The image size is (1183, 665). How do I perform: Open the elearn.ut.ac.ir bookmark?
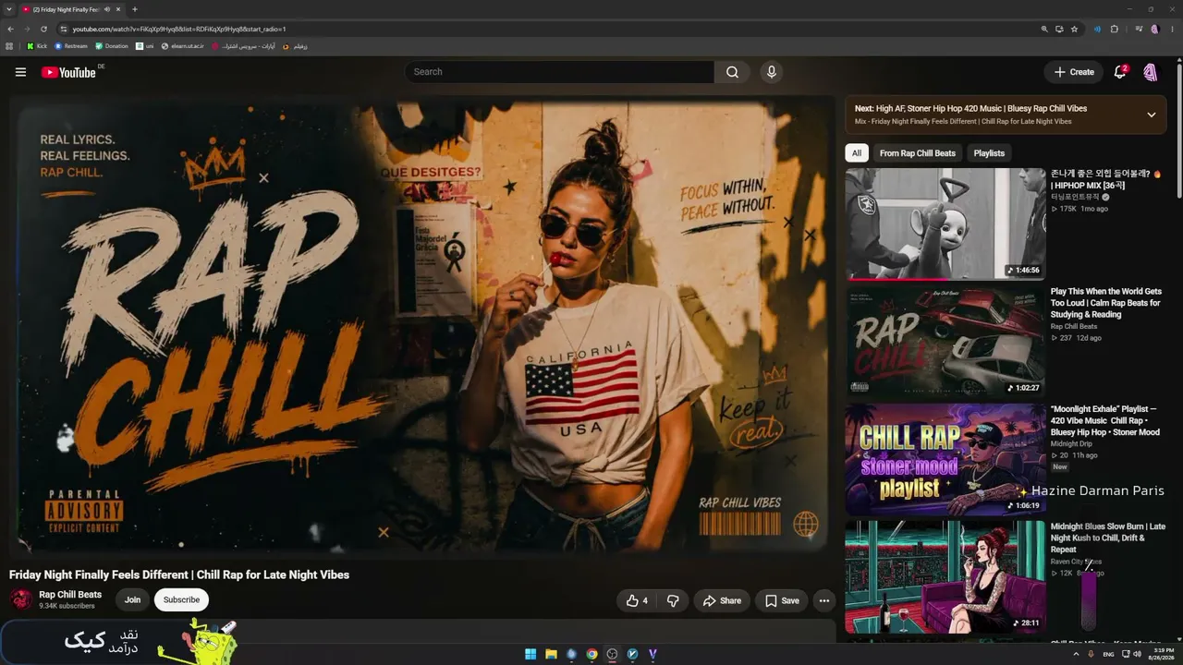(182, 46)
